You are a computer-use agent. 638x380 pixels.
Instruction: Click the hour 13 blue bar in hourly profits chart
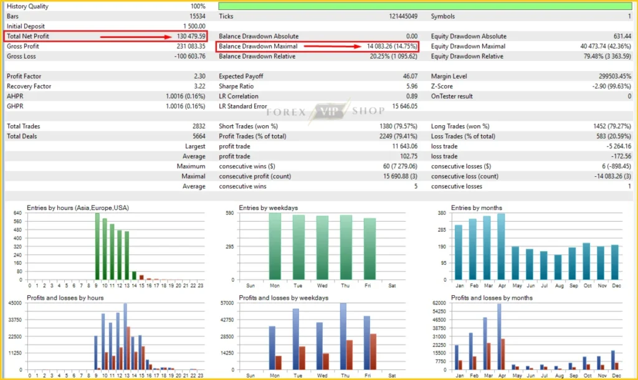[x=125, y=336]
